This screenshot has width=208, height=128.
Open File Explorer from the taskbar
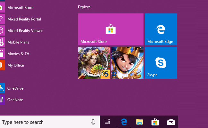click(x=140, y=122)
